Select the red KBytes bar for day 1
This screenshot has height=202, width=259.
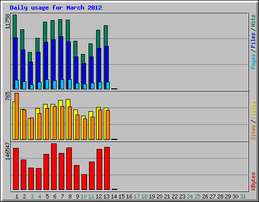click(16, 169)
